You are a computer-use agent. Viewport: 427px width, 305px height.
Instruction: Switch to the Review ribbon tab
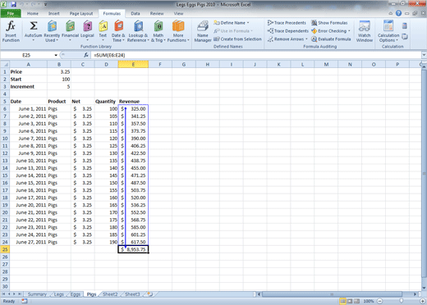157,13
